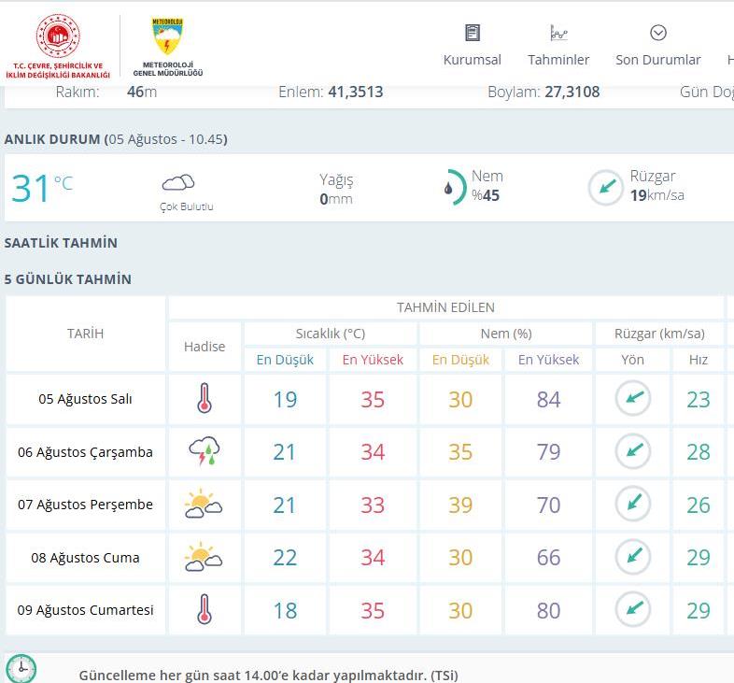Click the Tahminler chart icon
Image resolution: width=734 pixels, height=683 pixels.
click(x=558, y=33)
